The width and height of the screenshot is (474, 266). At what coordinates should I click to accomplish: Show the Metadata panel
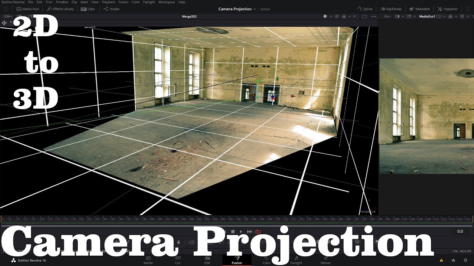click(420, 9)
